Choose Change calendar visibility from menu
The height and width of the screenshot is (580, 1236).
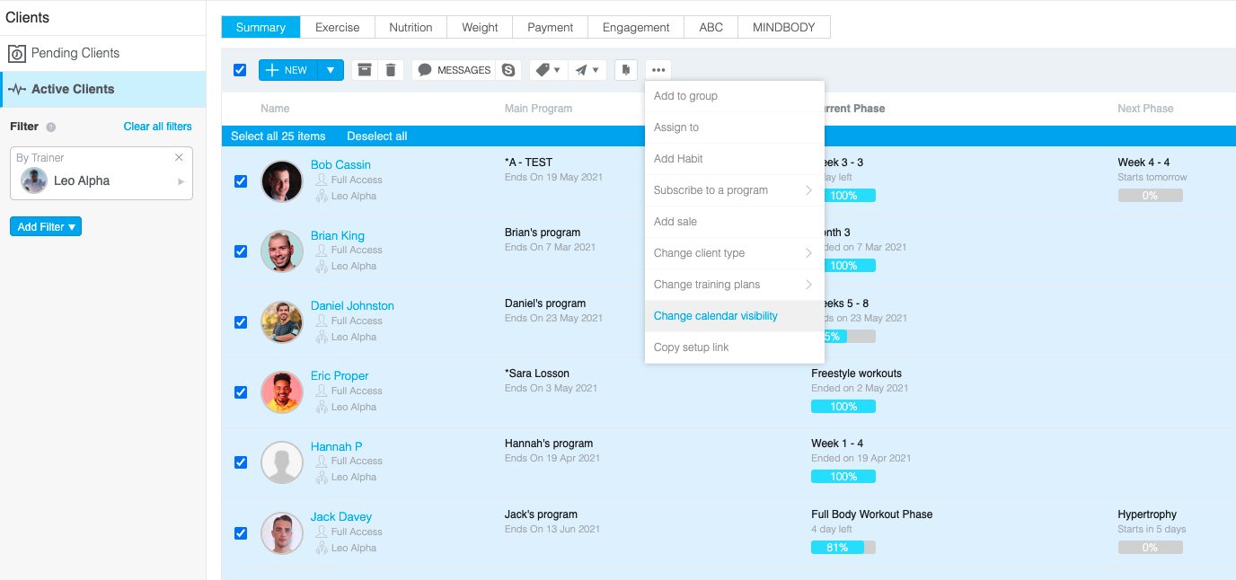click(x=716, y=316)
